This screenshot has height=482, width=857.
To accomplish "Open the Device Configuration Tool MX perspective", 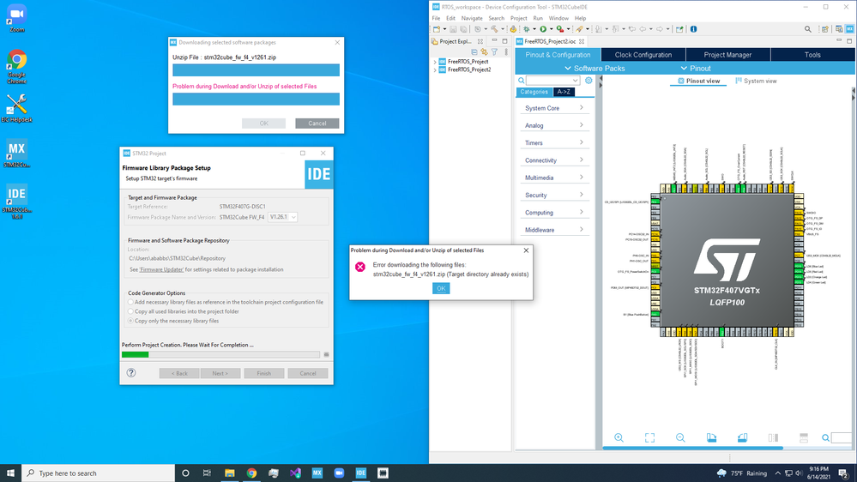I will (x=850, y=29).
